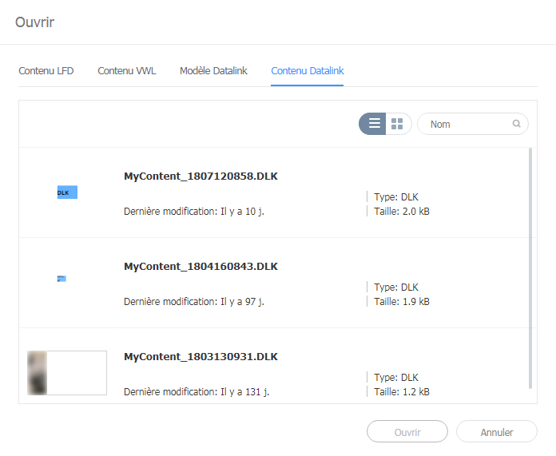This screenshot has height=456, width=556.
Task: Switch to grid view icon
Action: (397, 124)
